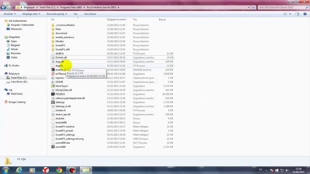
Task: Toggle the preview pane icon
Action: (x=297, y=14)
